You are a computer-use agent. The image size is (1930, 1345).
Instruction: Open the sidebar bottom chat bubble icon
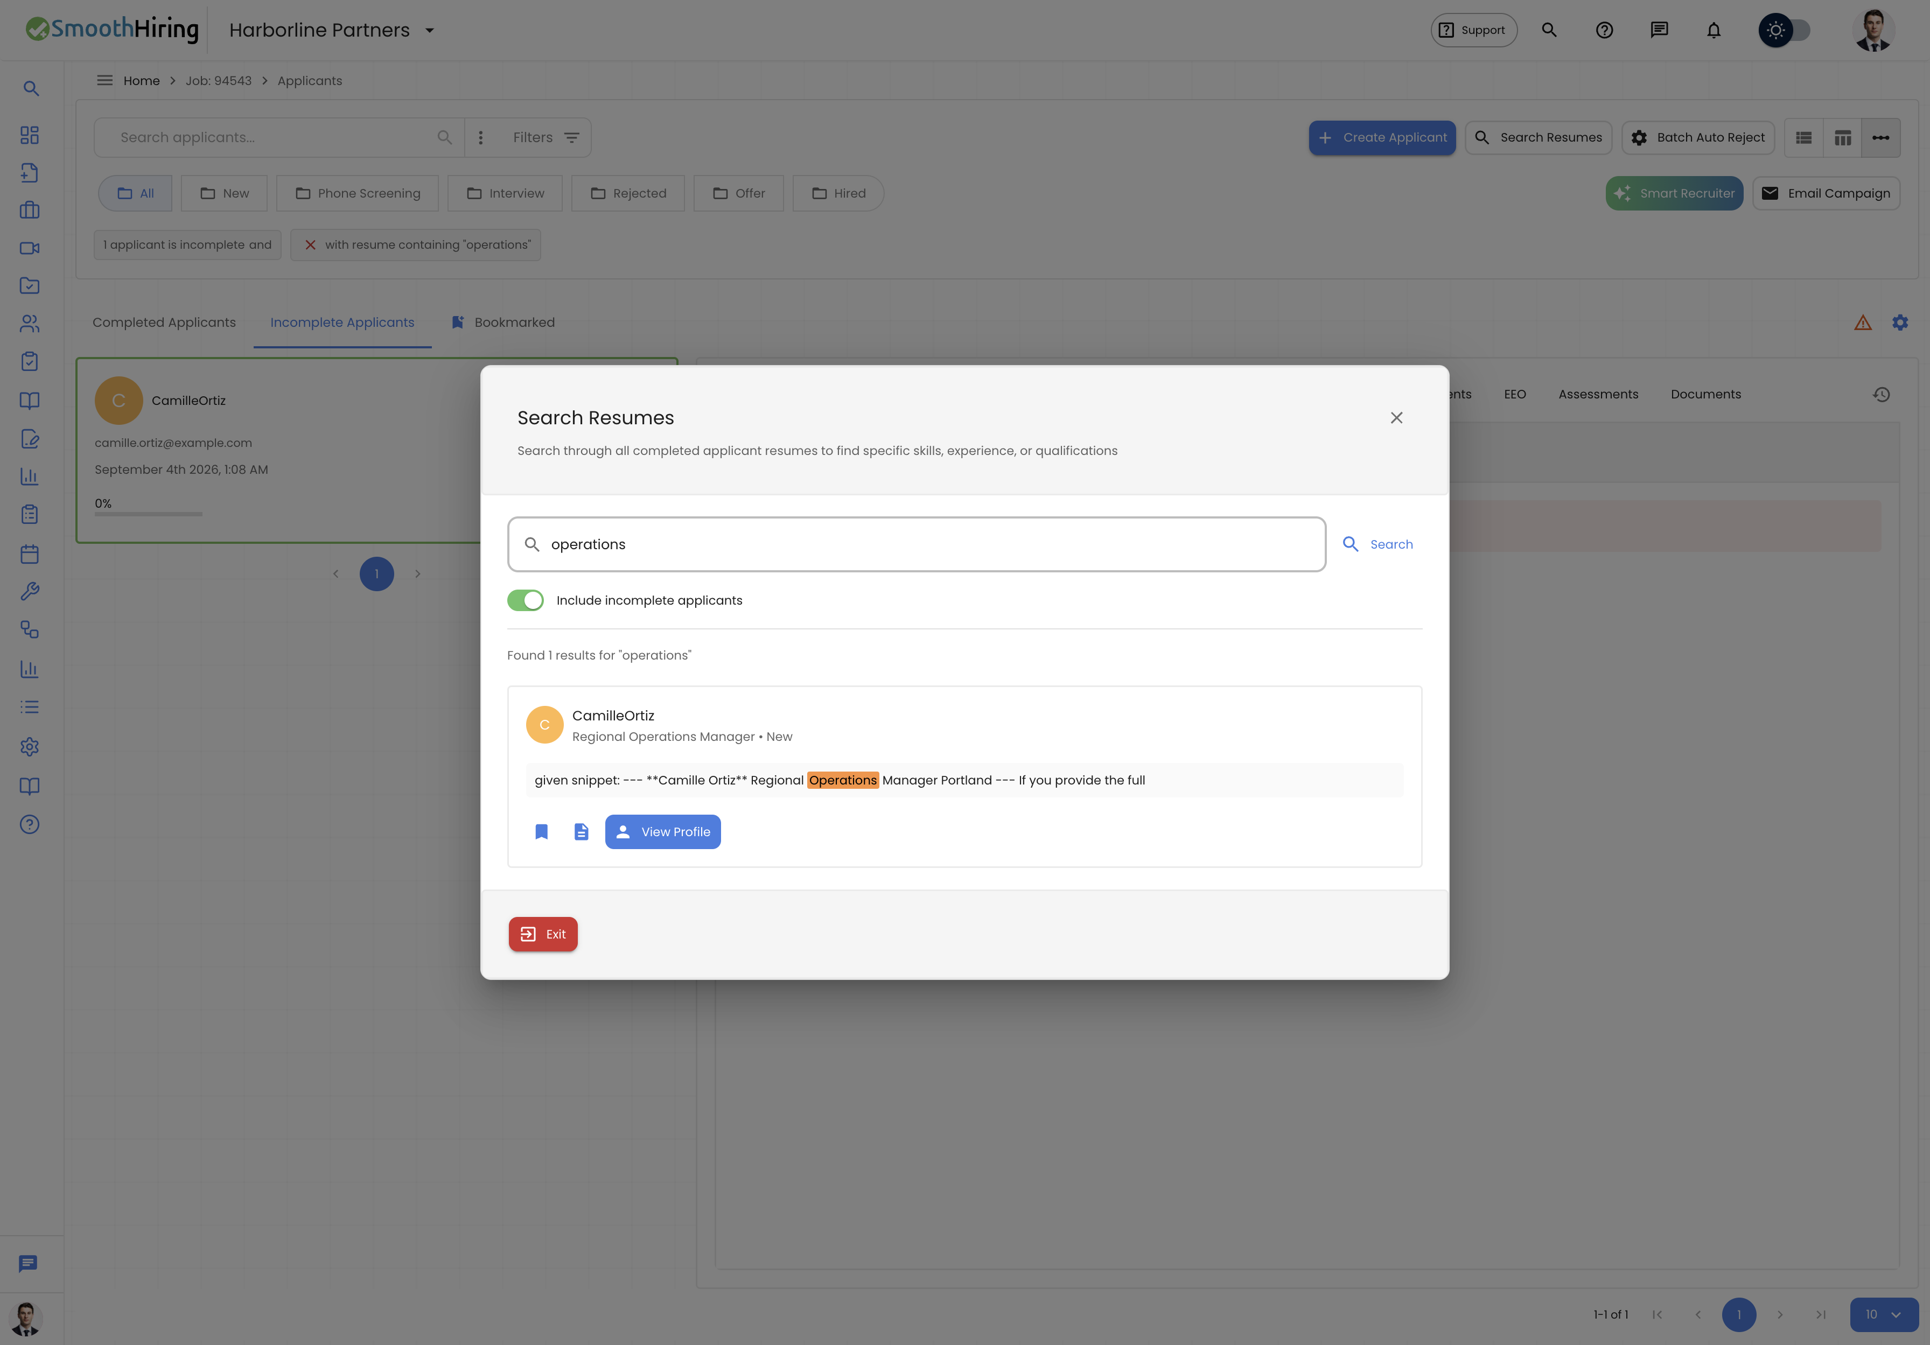pos(28,1264)
